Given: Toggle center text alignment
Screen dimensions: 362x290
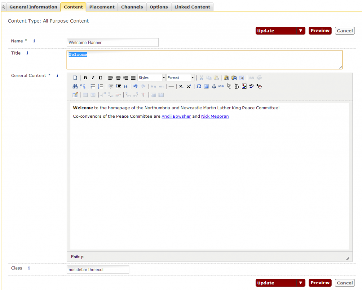Looking at the screenshot, I should [118, 78].
